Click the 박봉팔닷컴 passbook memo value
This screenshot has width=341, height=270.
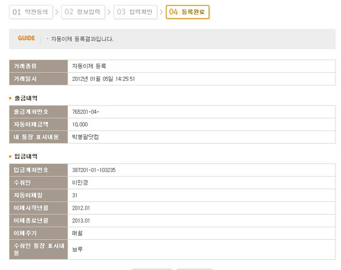[86, 137]
